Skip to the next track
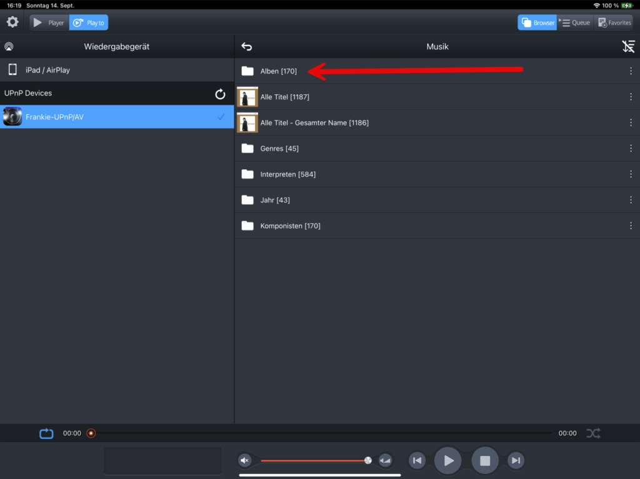The height and width of the screenshot is (479, 640). pos(516,461)
